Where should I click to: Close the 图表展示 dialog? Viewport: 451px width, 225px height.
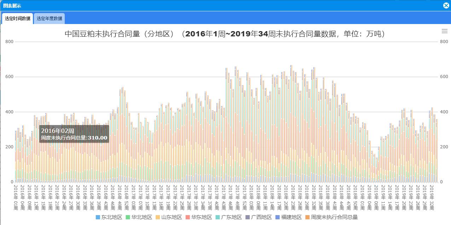pyautogui.click(x=446, y=5)
